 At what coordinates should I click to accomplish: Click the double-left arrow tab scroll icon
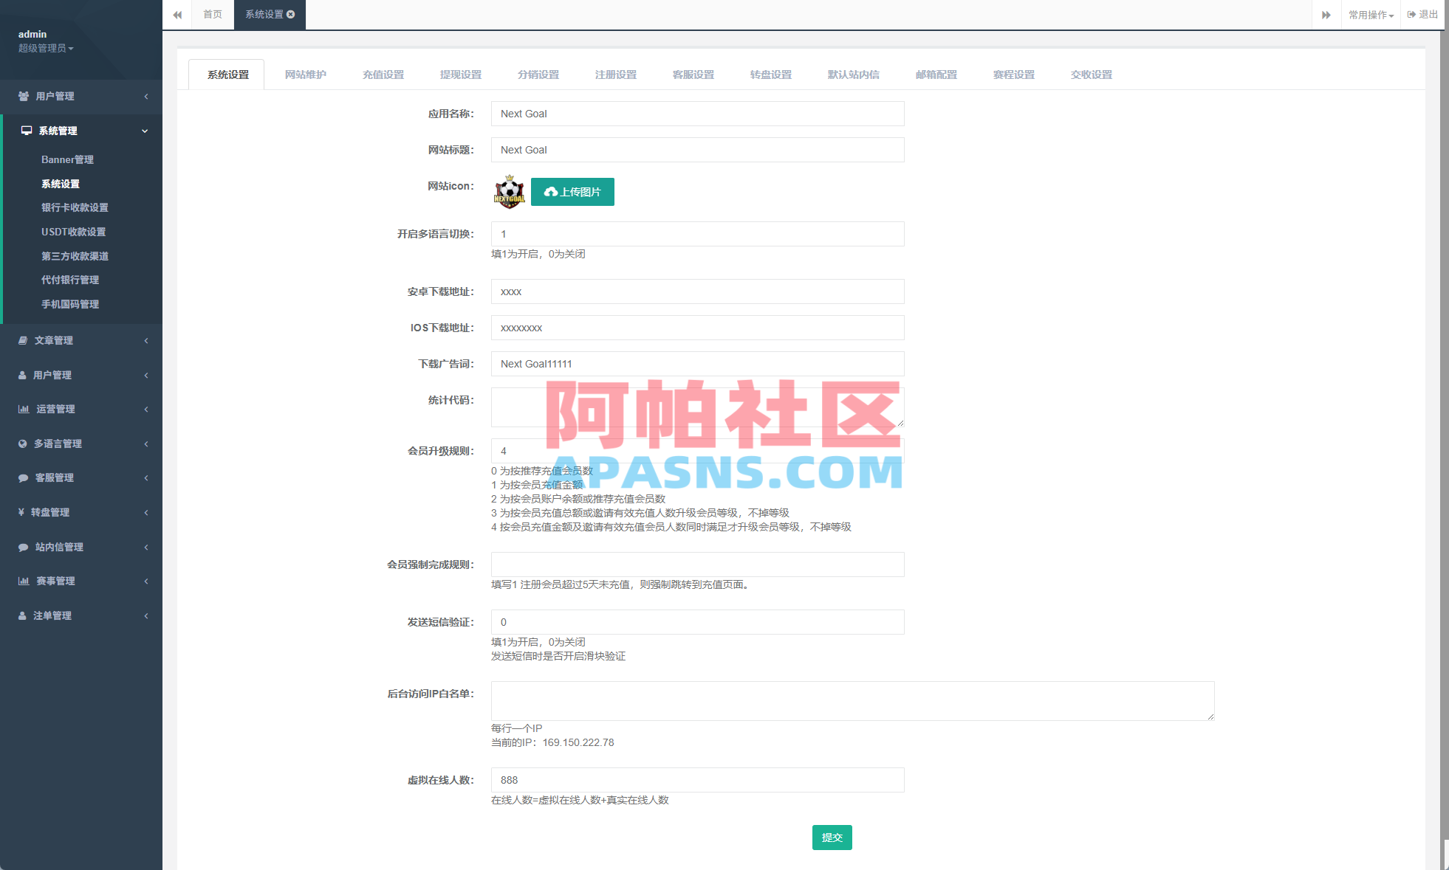pos(177,15)
